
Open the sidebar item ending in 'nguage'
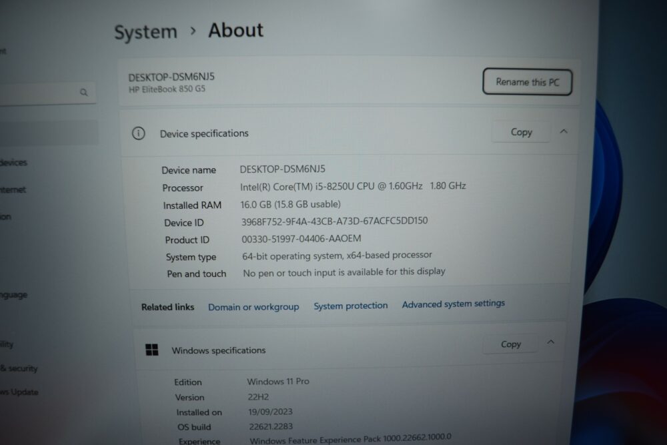pyautogui.click(x=13, y=294)
